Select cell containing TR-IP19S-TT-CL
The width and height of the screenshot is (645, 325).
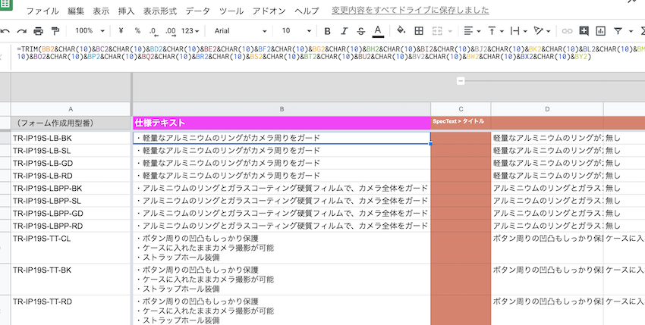point(71,237)
